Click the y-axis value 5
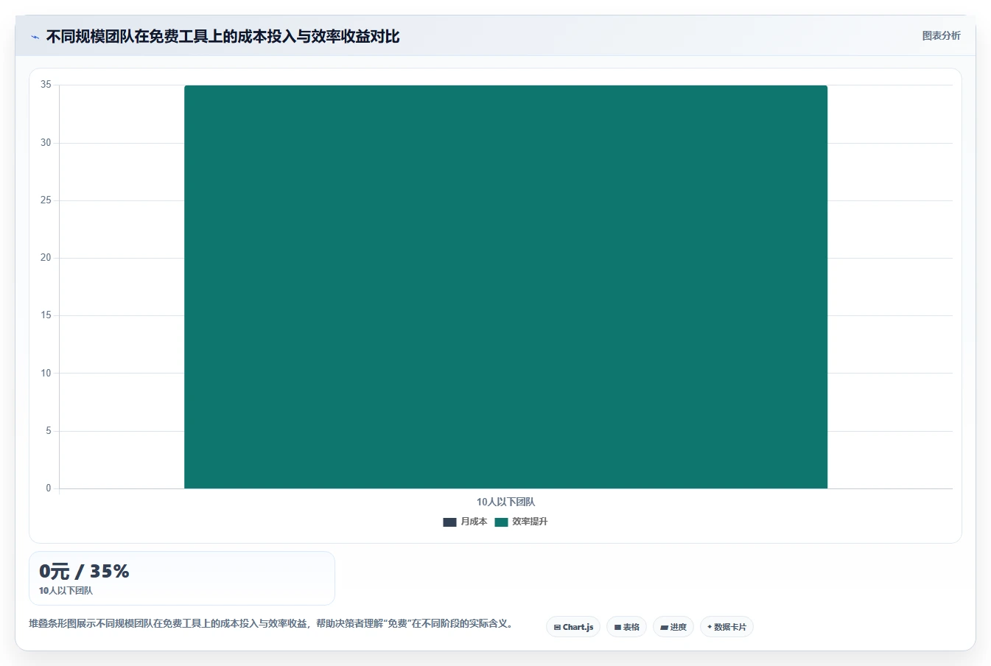Image resolution: width=991 pixels, height=666 pixels. (x=49, y=431)
